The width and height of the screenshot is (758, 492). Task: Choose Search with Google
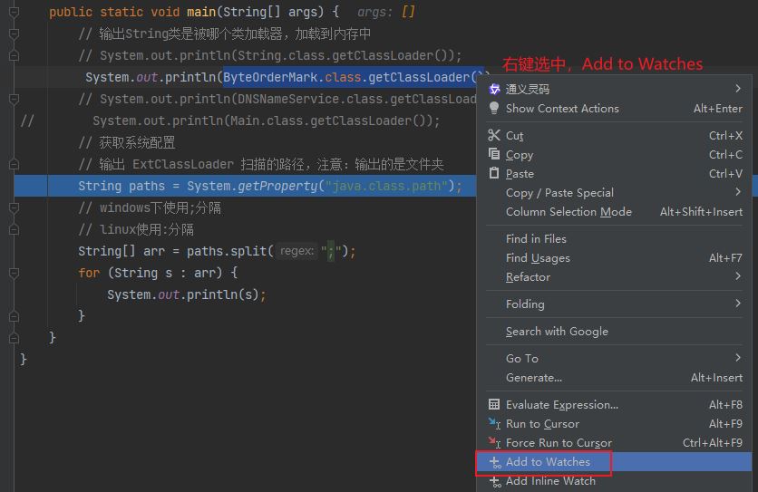[614, 332]
